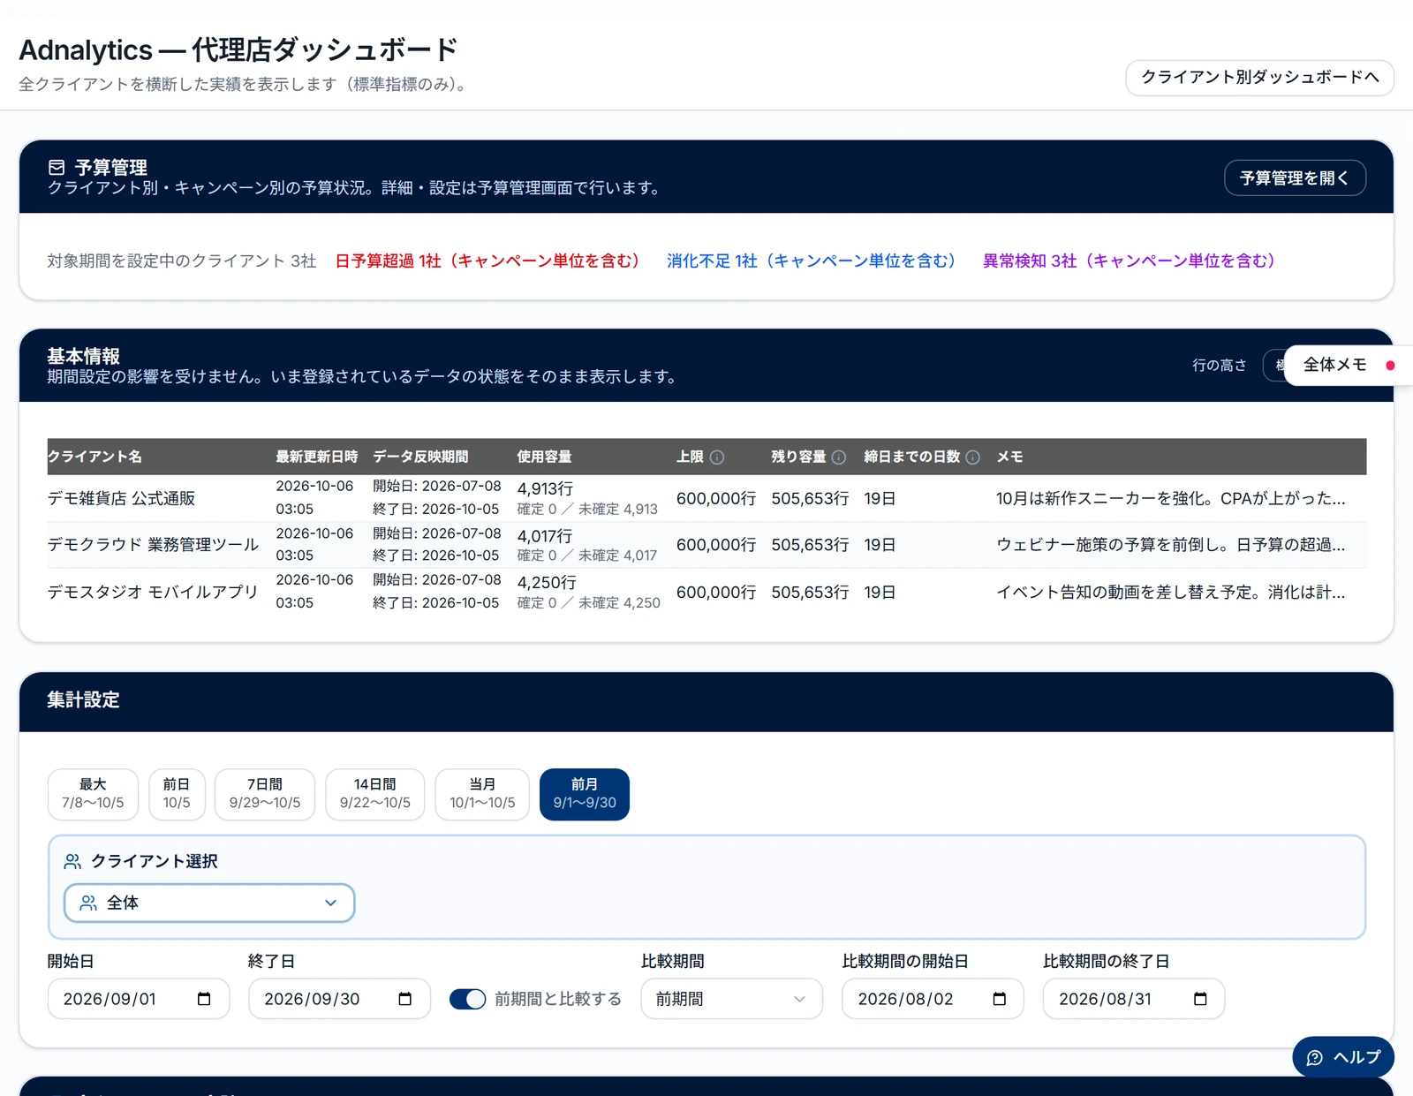Click the people icon beside クライアント選択
This screenshot has width=1413, height=1096.
72,861
